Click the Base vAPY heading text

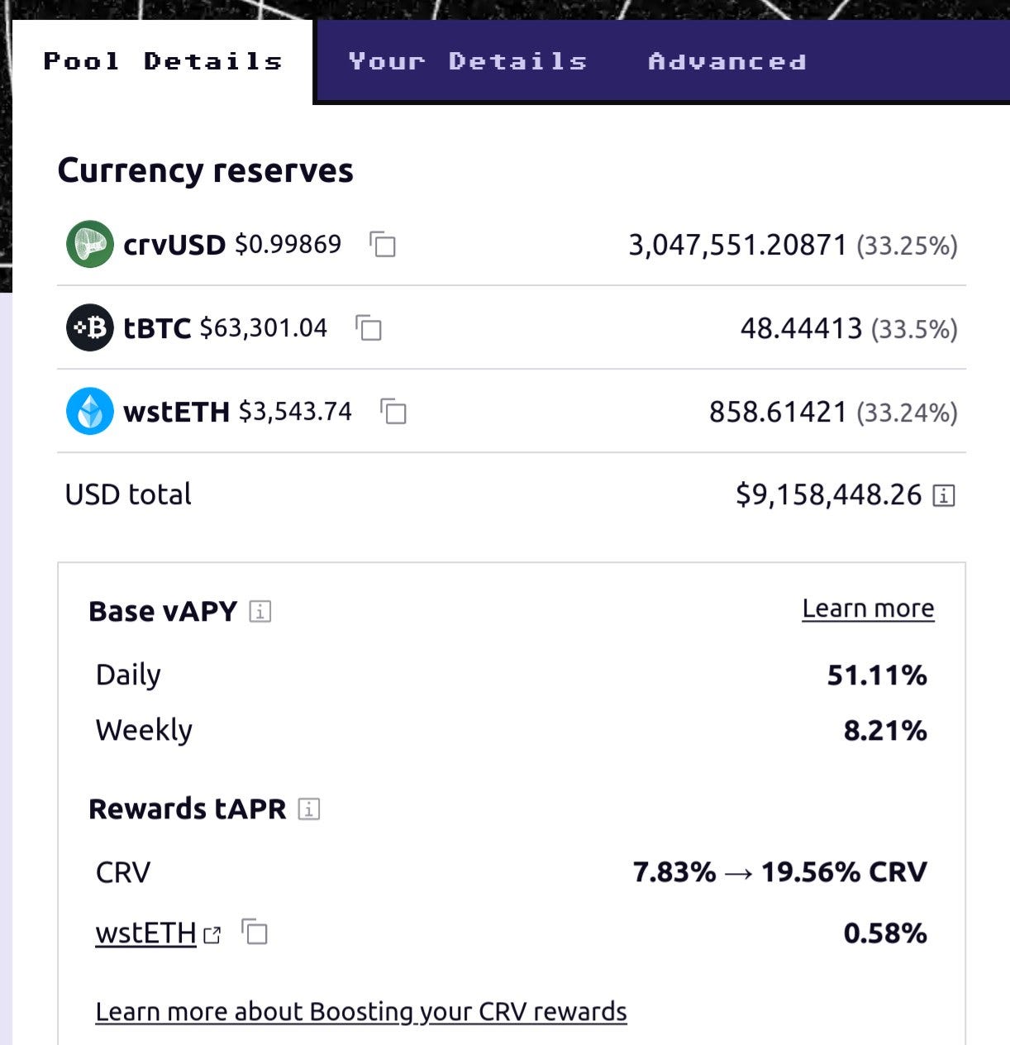[163, 611]
